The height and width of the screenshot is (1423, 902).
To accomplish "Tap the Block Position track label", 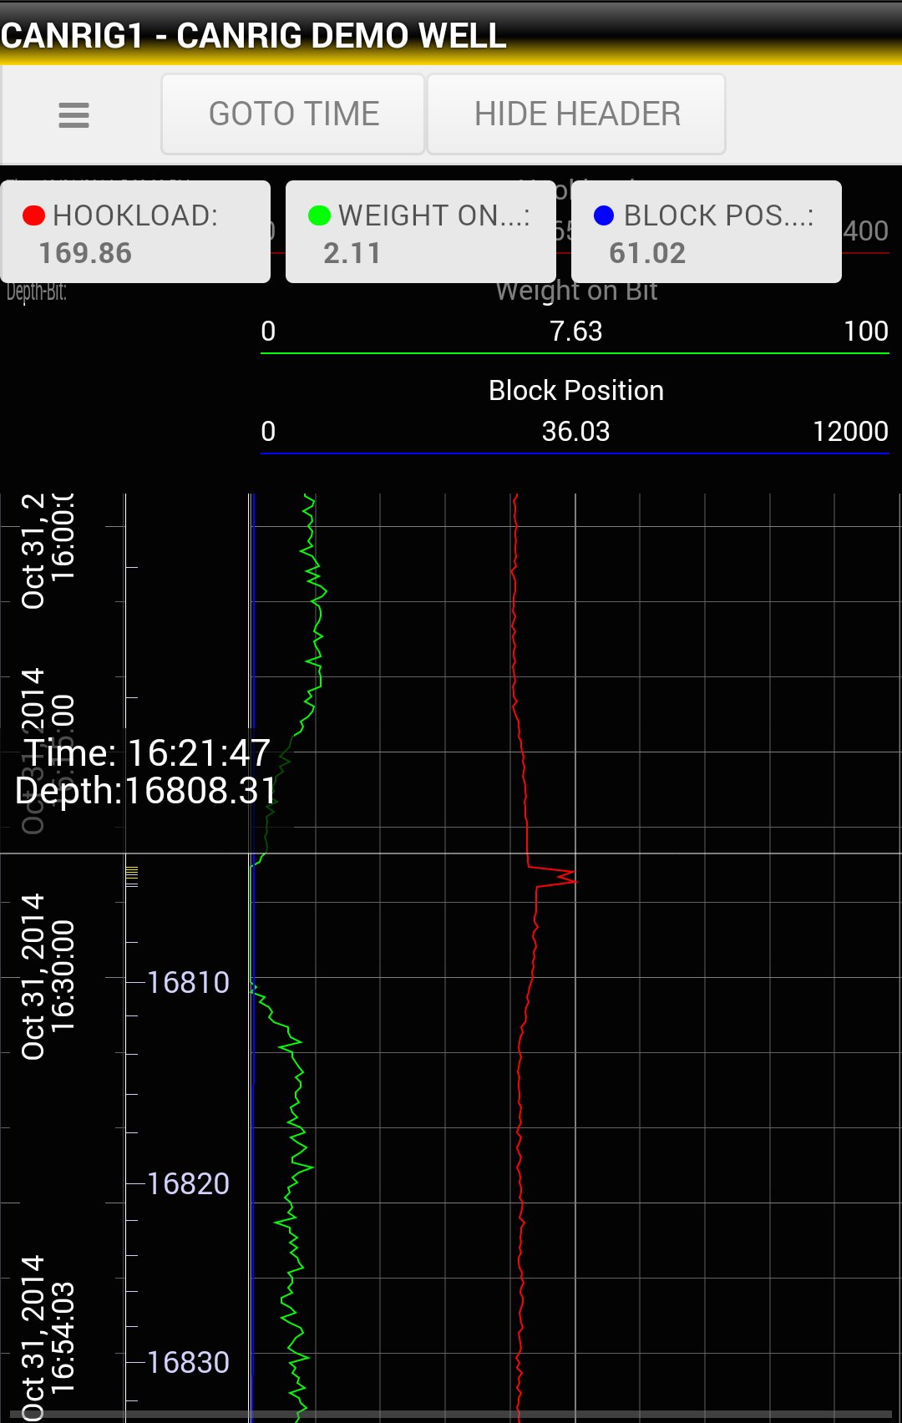I will tap(576, 391).
